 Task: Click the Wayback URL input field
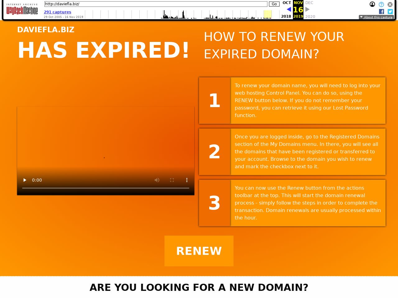(155, 4)
